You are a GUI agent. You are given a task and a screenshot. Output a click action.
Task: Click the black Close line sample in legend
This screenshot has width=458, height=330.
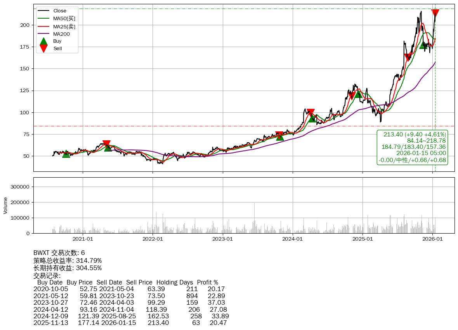(44, 11)
